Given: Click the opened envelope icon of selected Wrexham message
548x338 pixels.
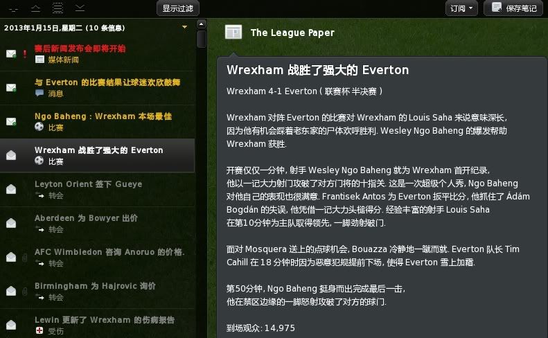Looking at the screenshot, I should (11, 155).
